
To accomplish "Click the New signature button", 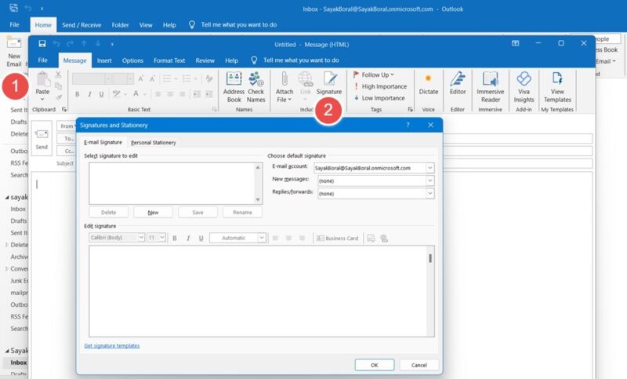I will (x=153, y=212).
